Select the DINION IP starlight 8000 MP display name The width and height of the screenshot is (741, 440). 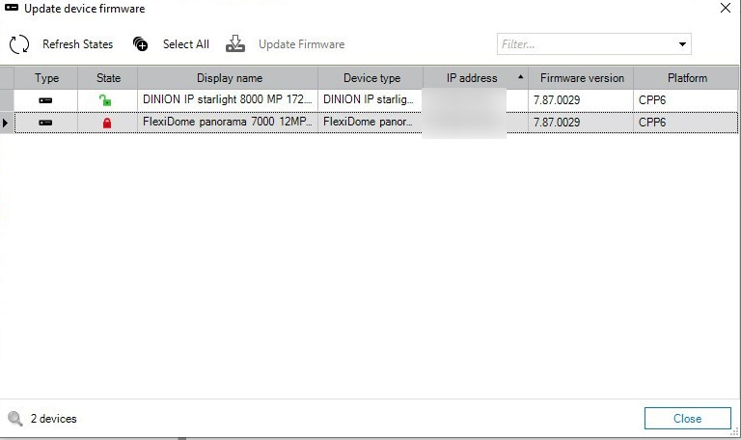coord(228,99)
